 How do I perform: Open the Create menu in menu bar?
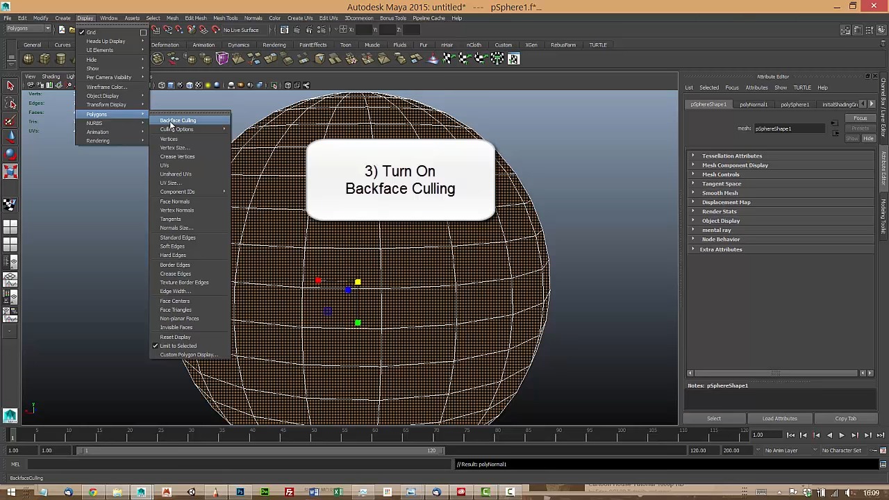(x=63, y=18)
